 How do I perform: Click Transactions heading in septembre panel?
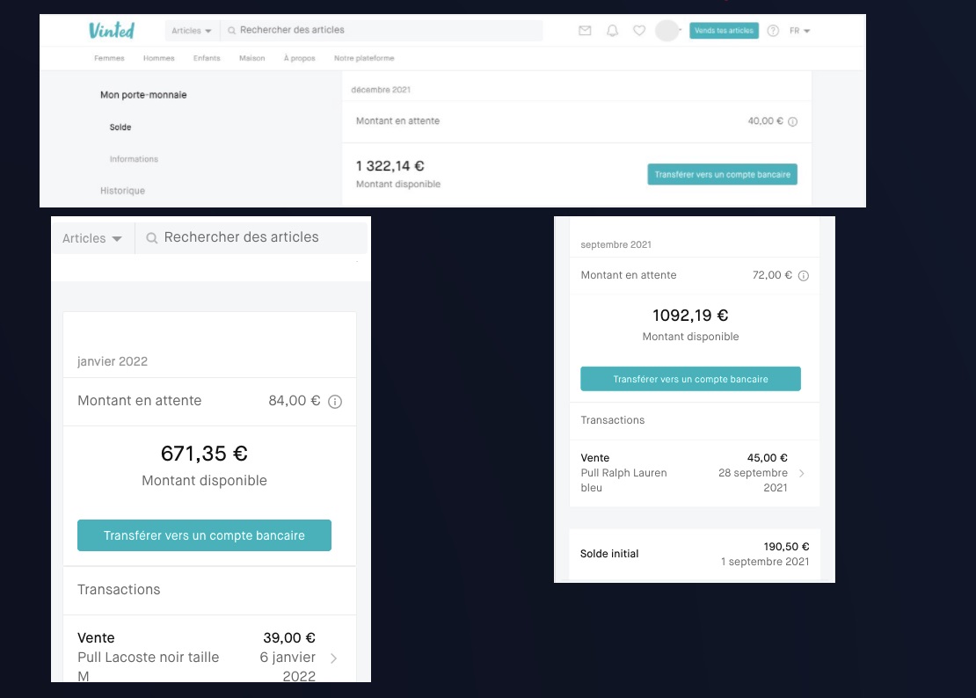(x=613, y=420)
